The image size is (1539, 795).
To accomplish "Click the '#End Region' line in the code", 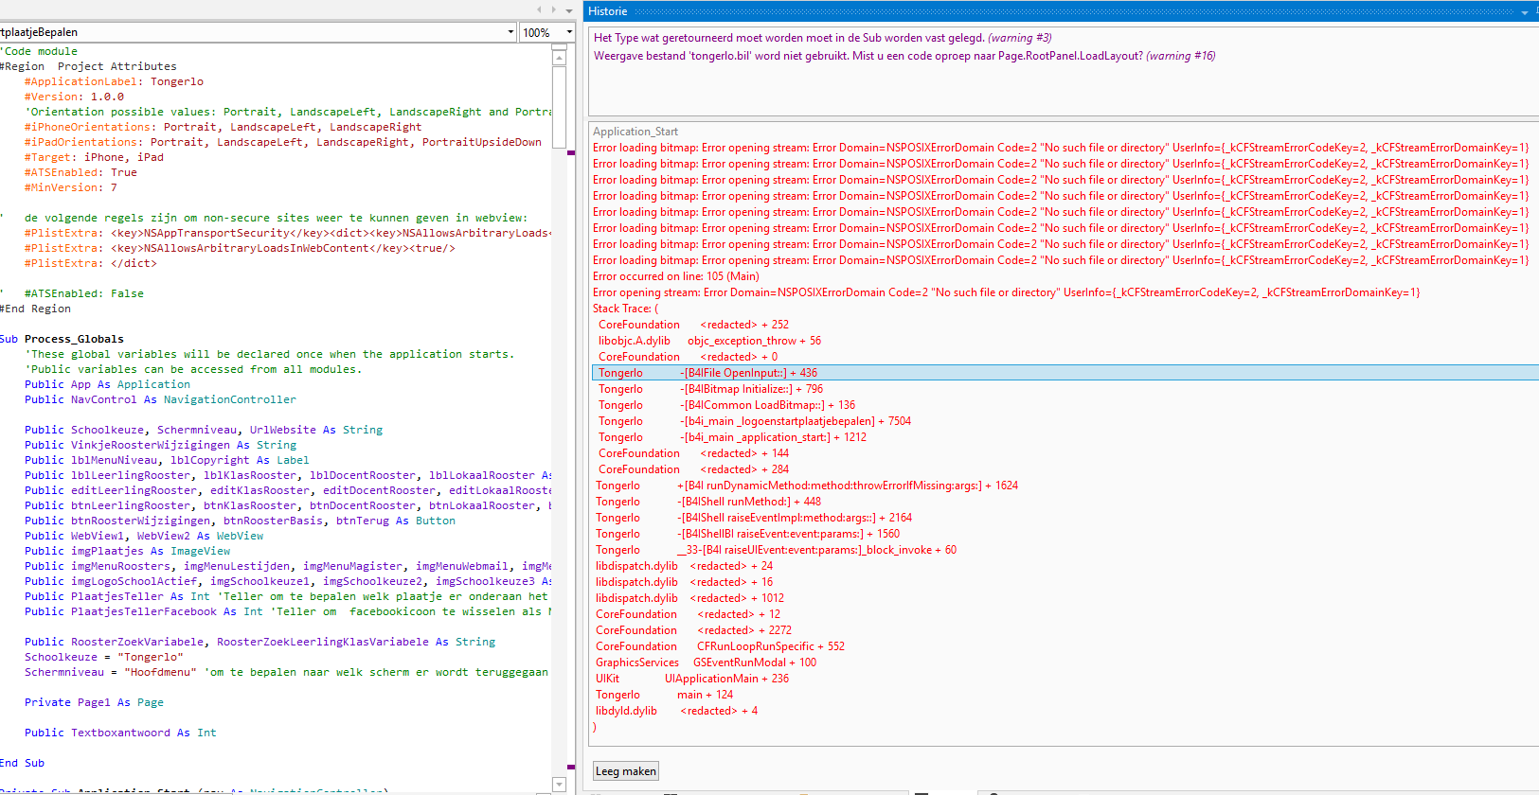I will pos(36,309).
